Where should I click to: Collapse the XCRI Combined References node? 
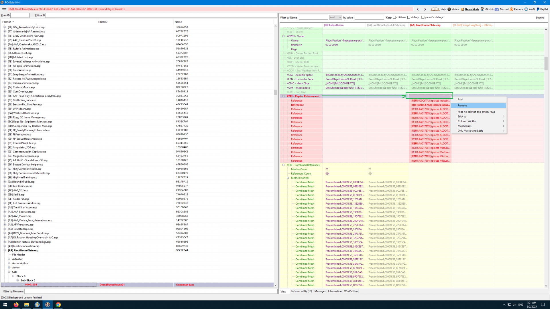284,165
